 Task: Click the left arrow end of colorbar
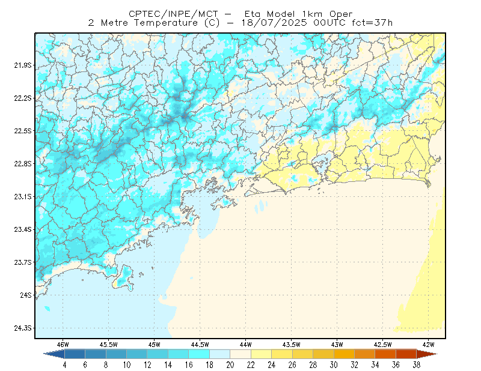54,354
